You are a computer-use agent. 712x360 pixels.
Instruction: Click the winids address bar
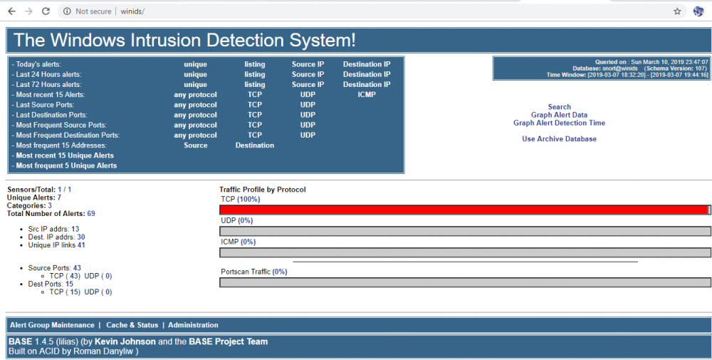click(356, 11)
